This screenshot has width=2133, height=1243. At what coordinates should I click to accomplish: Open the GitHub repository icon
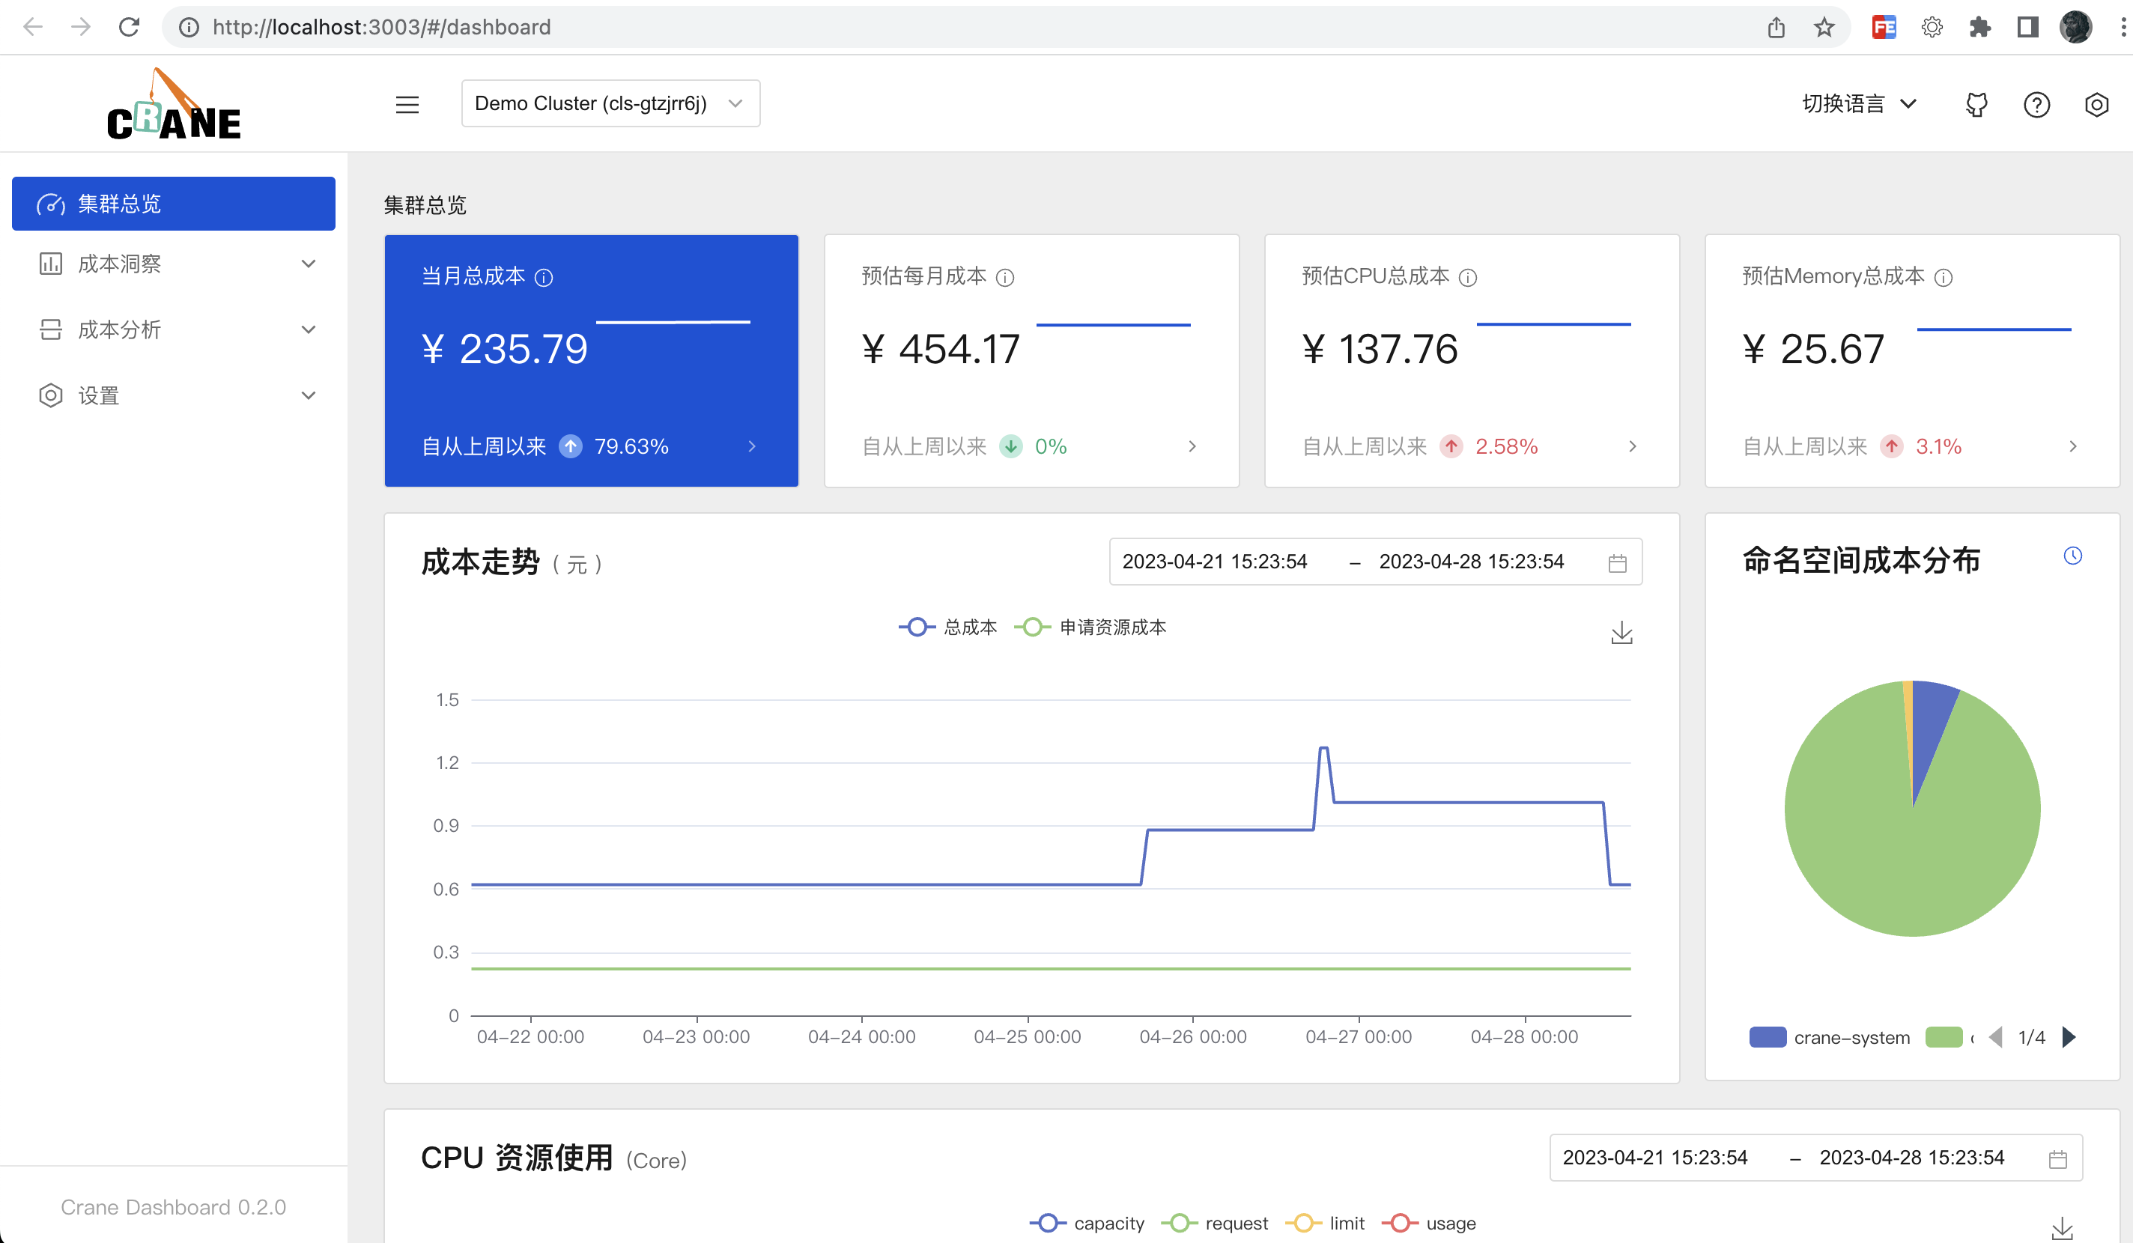pyautogui.click(x=1976, y=104)
